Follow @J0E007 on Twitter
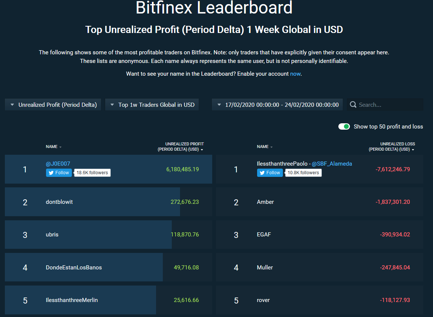The image size is (433, 317). (x=59, y=173)
